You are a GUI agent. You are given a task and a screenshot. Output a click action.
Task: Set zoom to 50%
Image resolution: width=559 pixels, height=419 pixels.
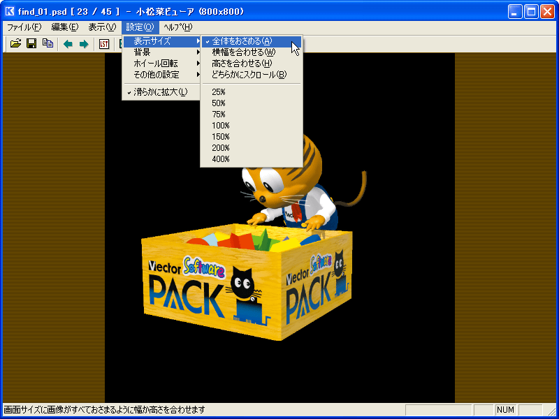click(252, 103)
